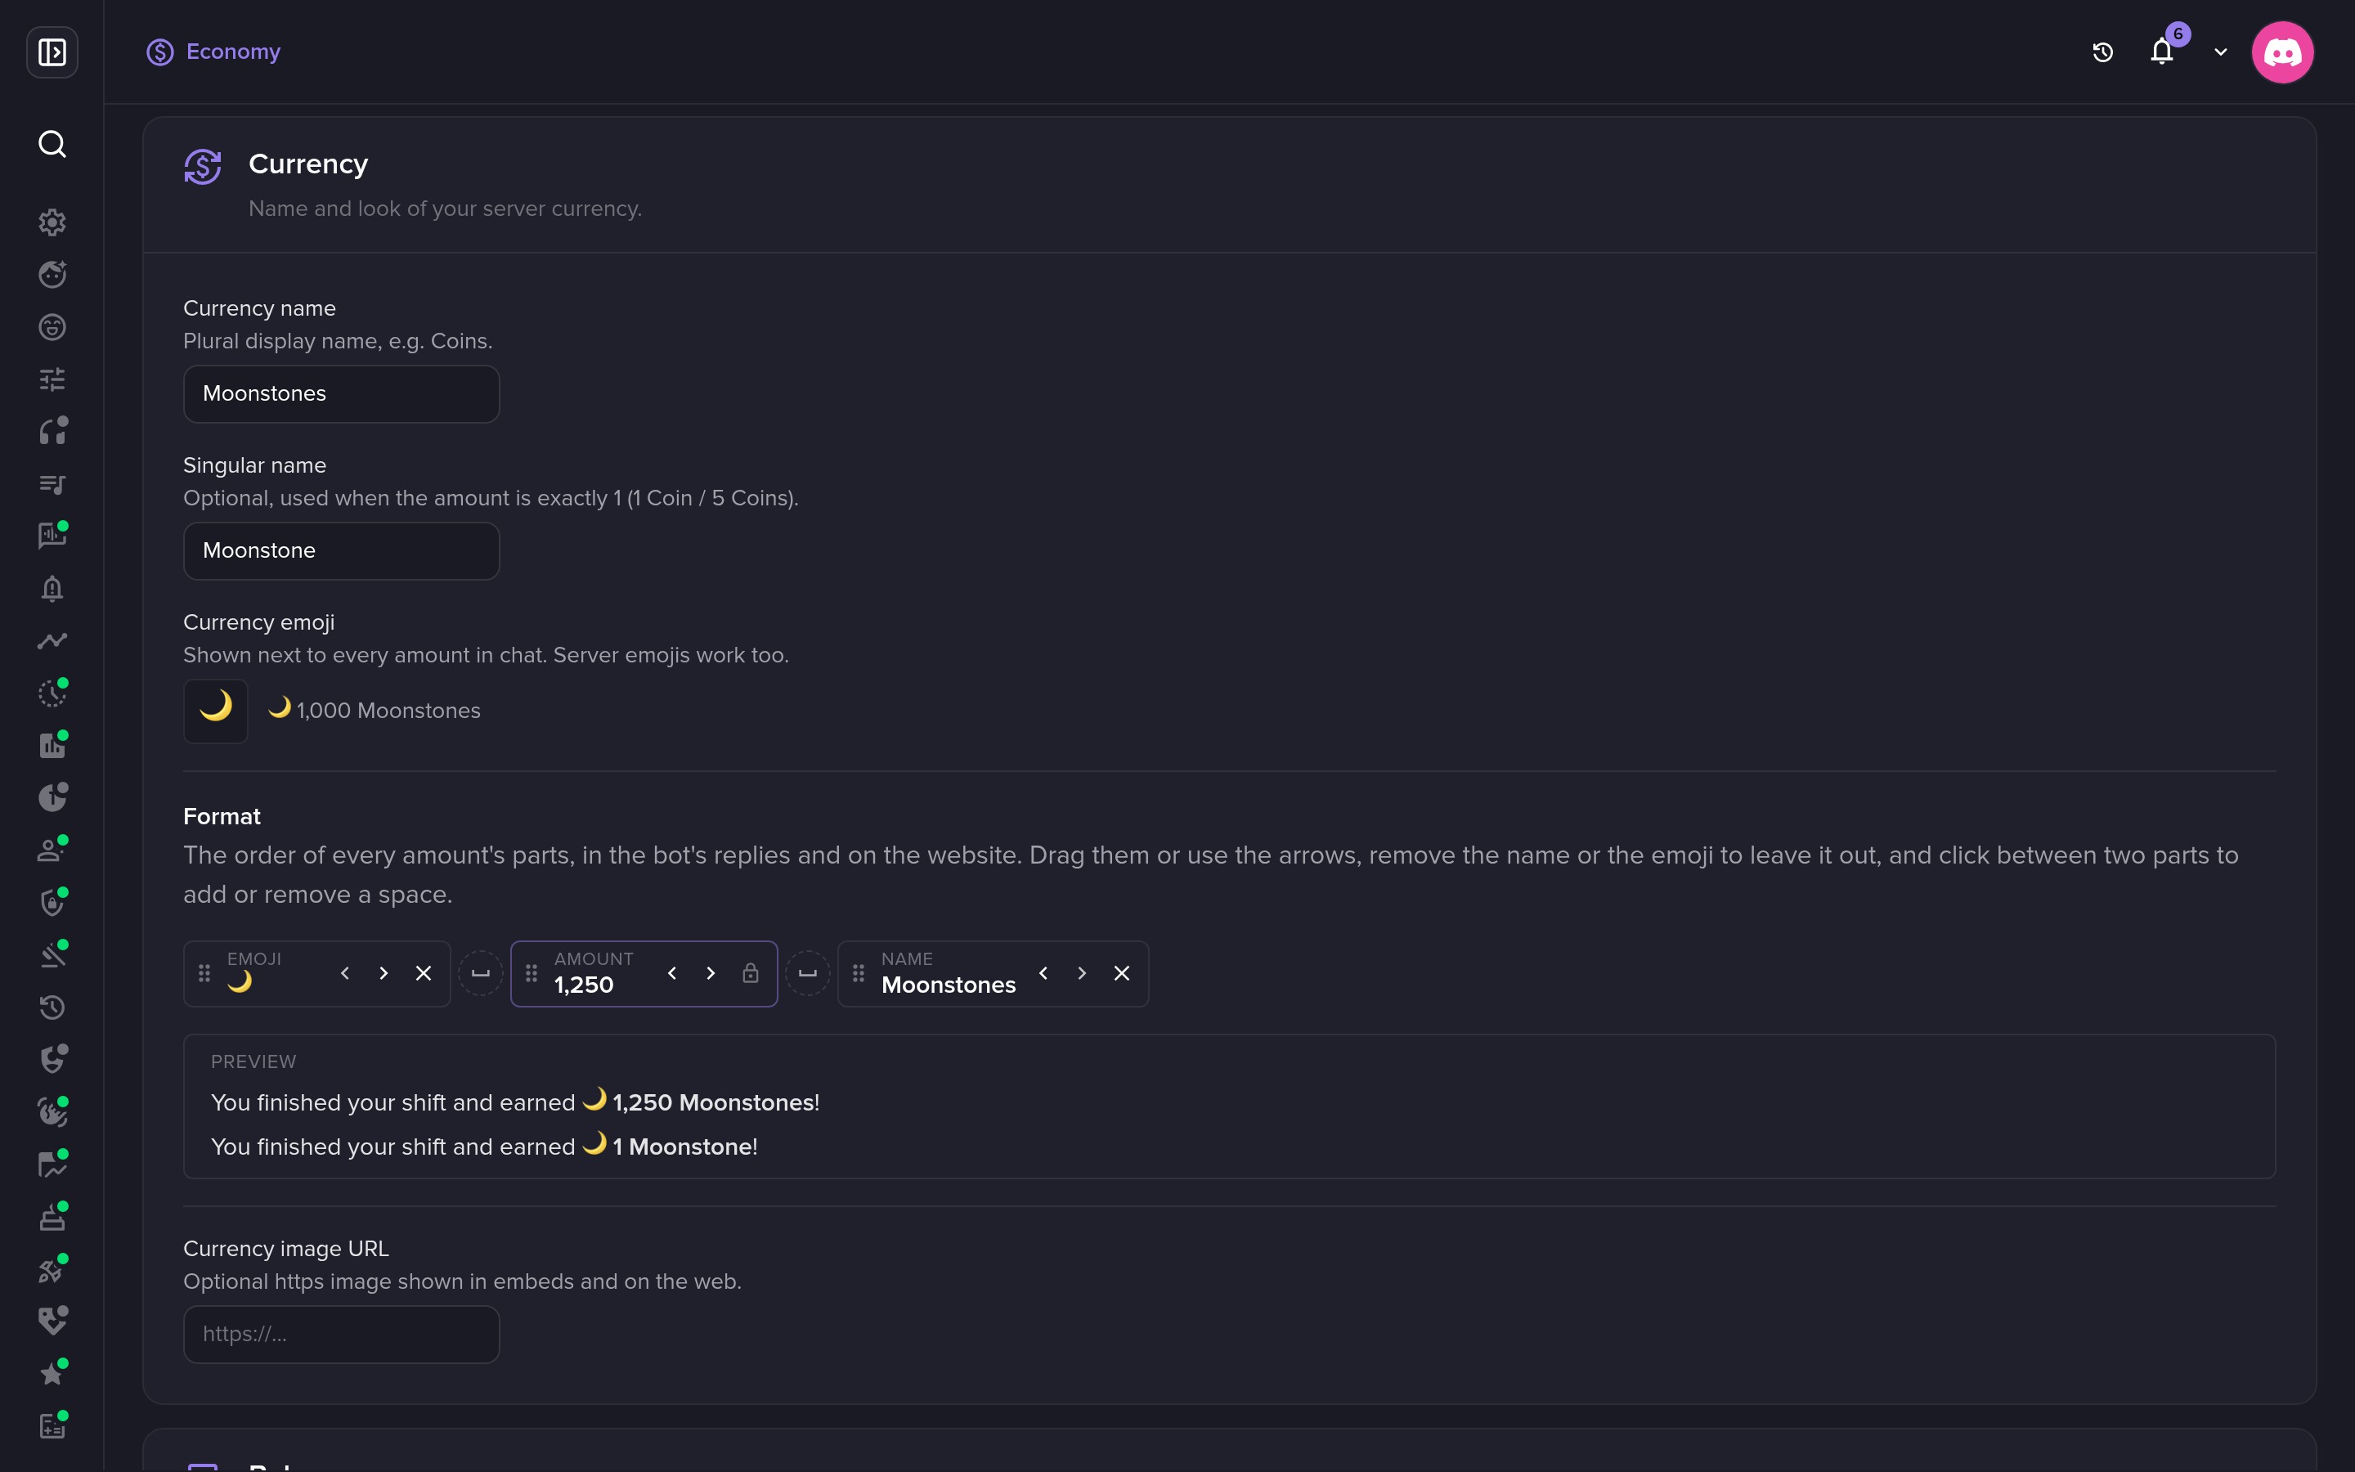Click the Amount part lock icon
The image size is (2355, 1472).
click(x=751, y=973)
